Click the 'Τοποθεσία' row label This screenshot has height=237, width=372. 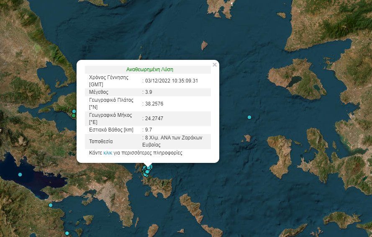click(101, 142)
